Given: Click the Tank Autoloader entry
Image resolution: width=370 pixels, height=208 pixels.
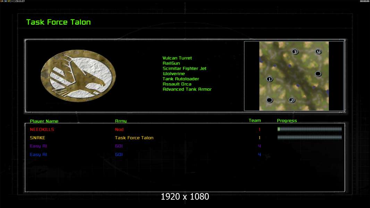Looking at the screenshot, I should tap(181, 79).
